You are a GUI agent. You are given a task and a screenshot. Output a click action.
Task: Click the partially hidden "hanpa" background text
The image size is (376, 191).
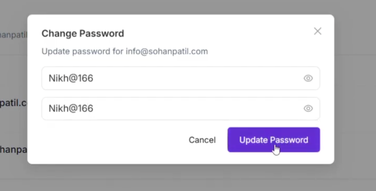(13, 151)
